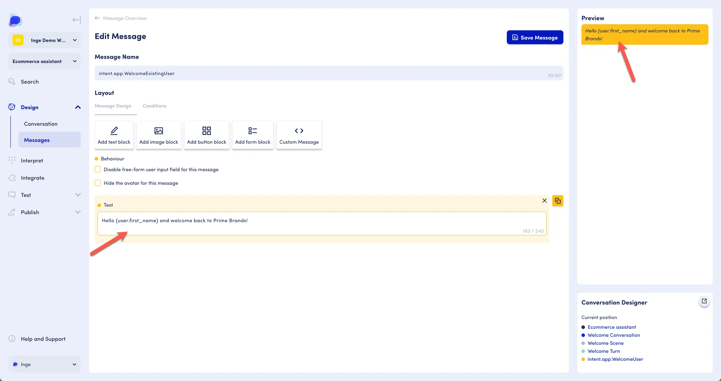721x381 pixels.
Task: Click the picture icon for Add image block
Action: (x=159, y=131)
